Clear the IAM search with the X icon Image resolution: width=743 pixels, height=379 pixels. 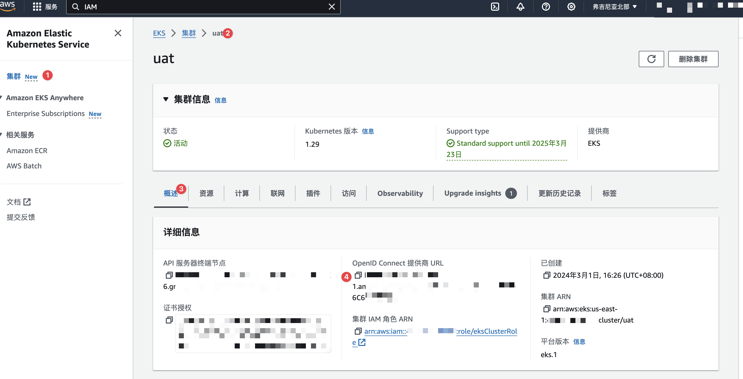[x=332, y=7]
